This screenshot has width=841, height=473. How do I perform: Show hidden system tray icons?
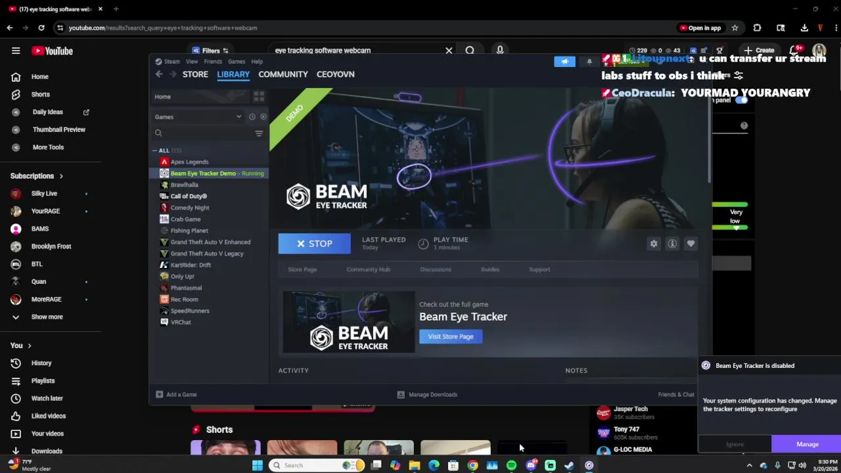(749, 465)
